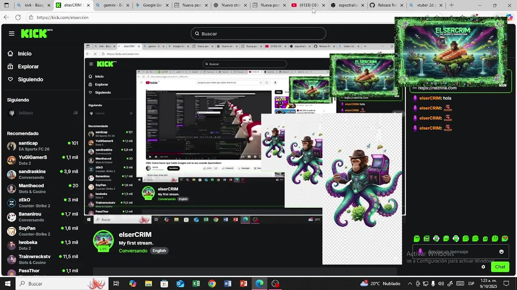517x290 pixels.
Task: Show hidden system tray icons chevron
Action: point(410,284)
